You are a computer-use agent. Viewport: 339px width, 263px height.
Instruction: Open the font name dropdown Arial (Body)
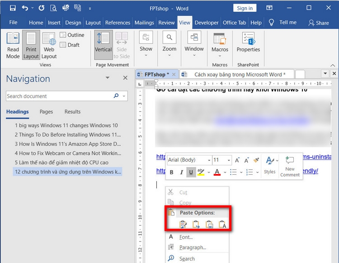point(189,160)
